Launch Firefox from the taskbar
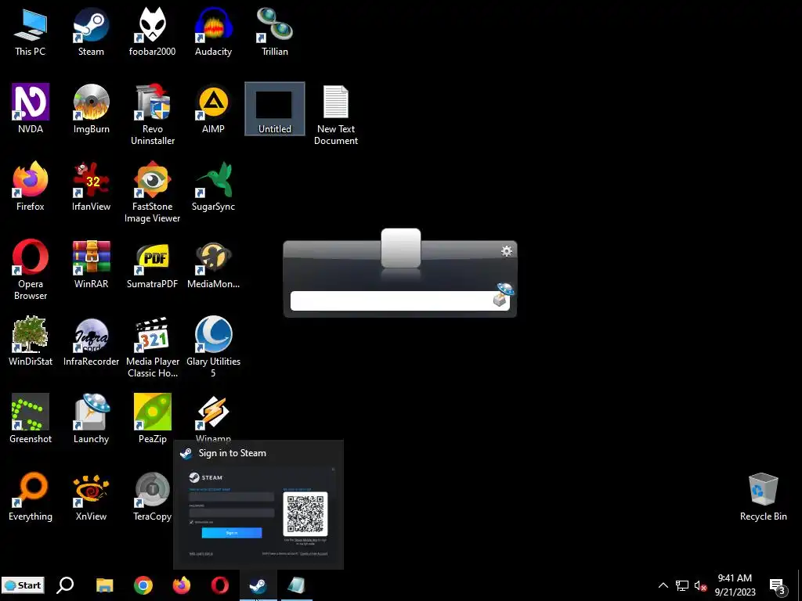 click(x=182, y=585)
